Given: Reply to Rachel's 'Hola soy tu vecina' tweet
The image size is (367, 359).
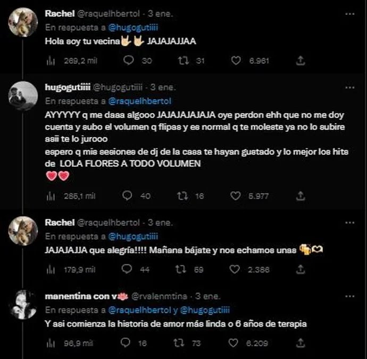Looking at the screenshot, I should (x=129, y=61).
